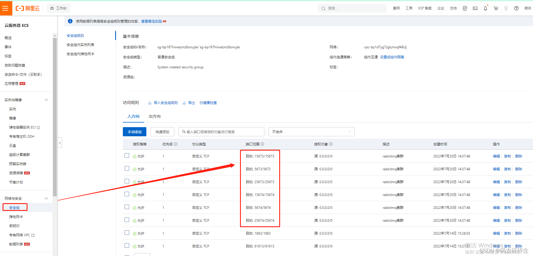Collapse the 实例与镜像 sidebar section
The width and height of the screenshot is (533, 256).
[x=46, y=100]
